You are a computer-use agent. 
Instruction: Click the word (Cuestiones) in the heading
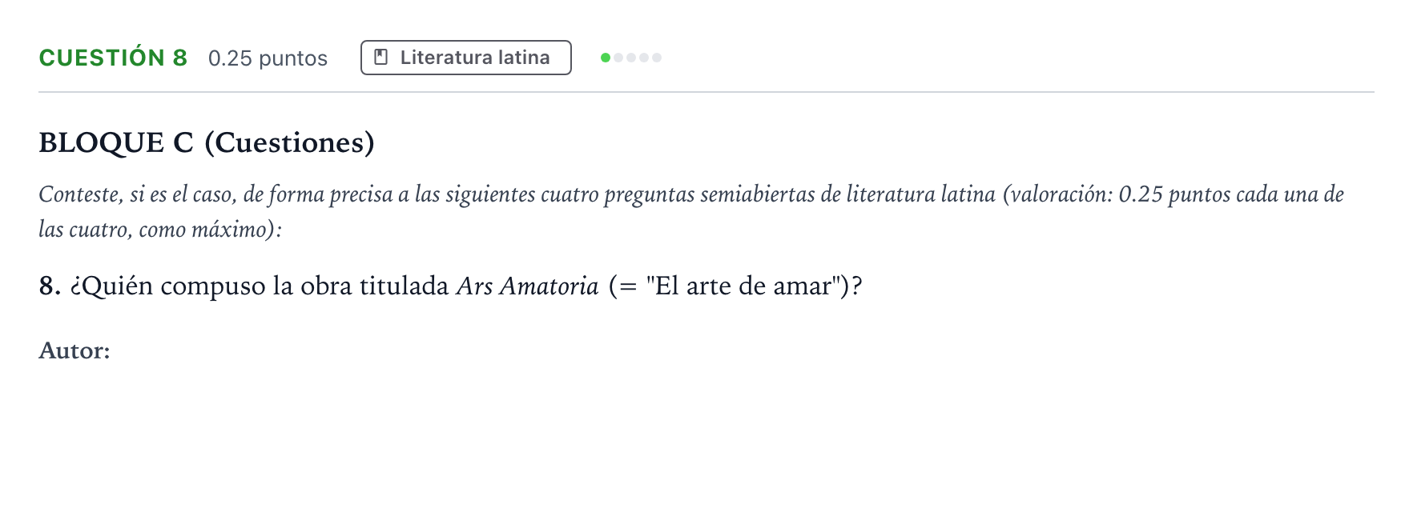[289, 142]
